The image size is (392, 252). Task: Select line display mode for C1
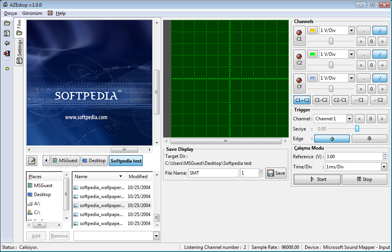380,30
